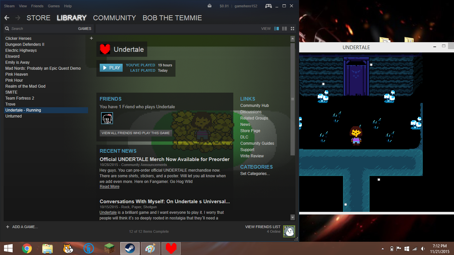Open the Community Guides link

257,143
